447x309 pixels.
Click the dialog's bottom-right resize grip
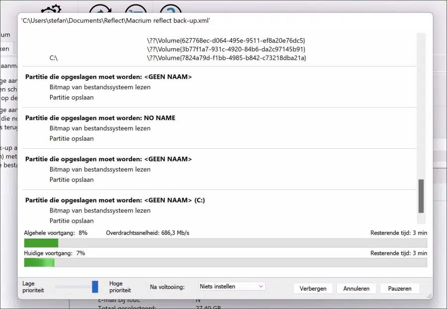coord(429,296)
